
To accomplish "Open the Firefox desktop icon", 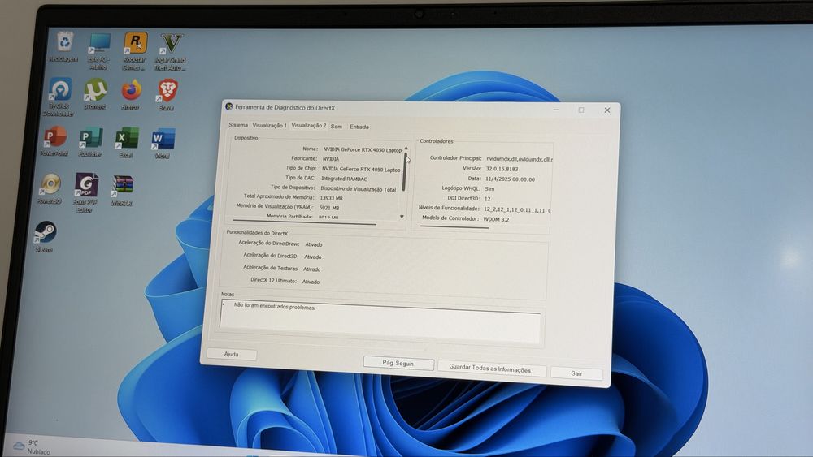I will click(x=131, y=95).
